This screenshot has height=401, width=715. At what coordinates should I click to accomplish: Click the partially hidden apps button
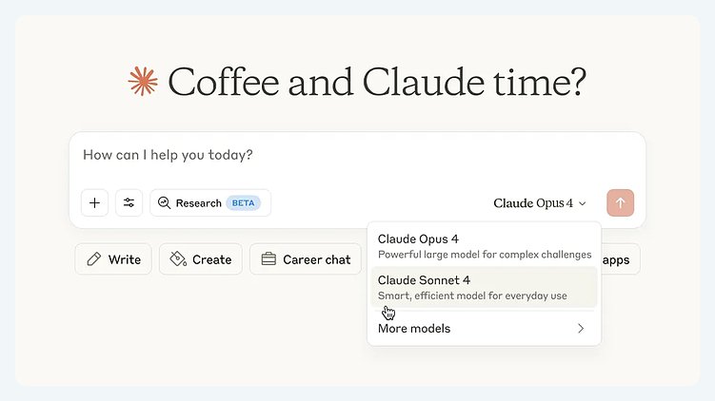[620, 259]
